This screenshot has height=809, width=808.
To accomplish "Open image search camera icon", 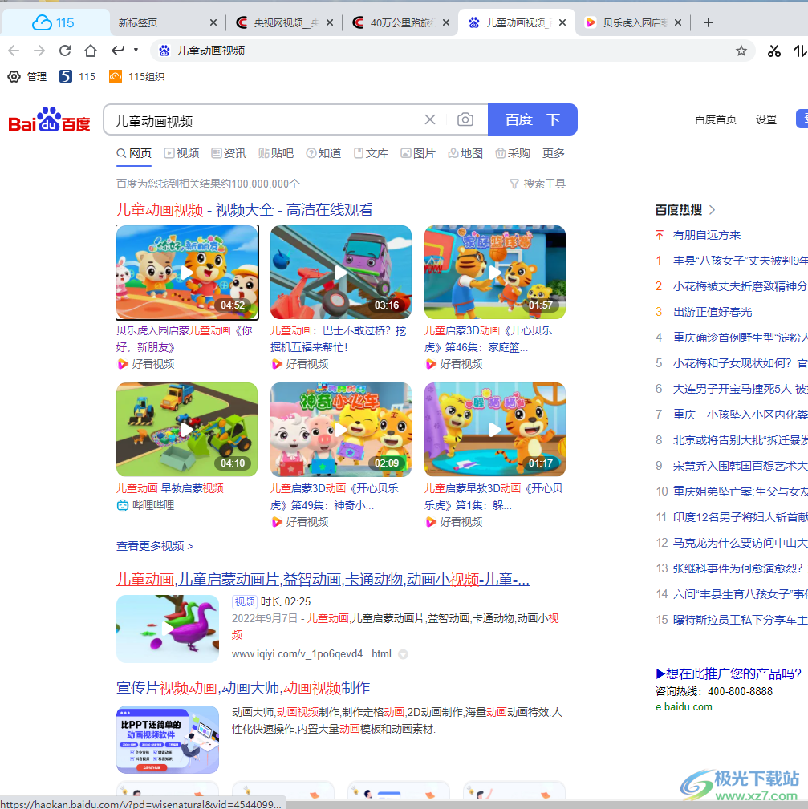I will [x=465, y=119].
